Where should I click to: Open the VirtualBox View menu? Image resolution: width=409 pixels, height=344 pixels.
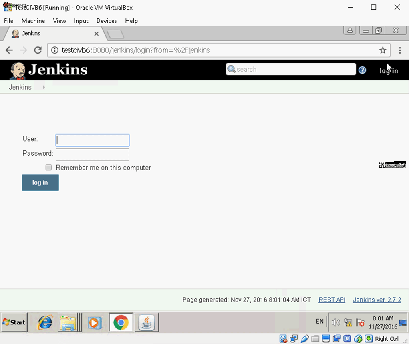60,21
